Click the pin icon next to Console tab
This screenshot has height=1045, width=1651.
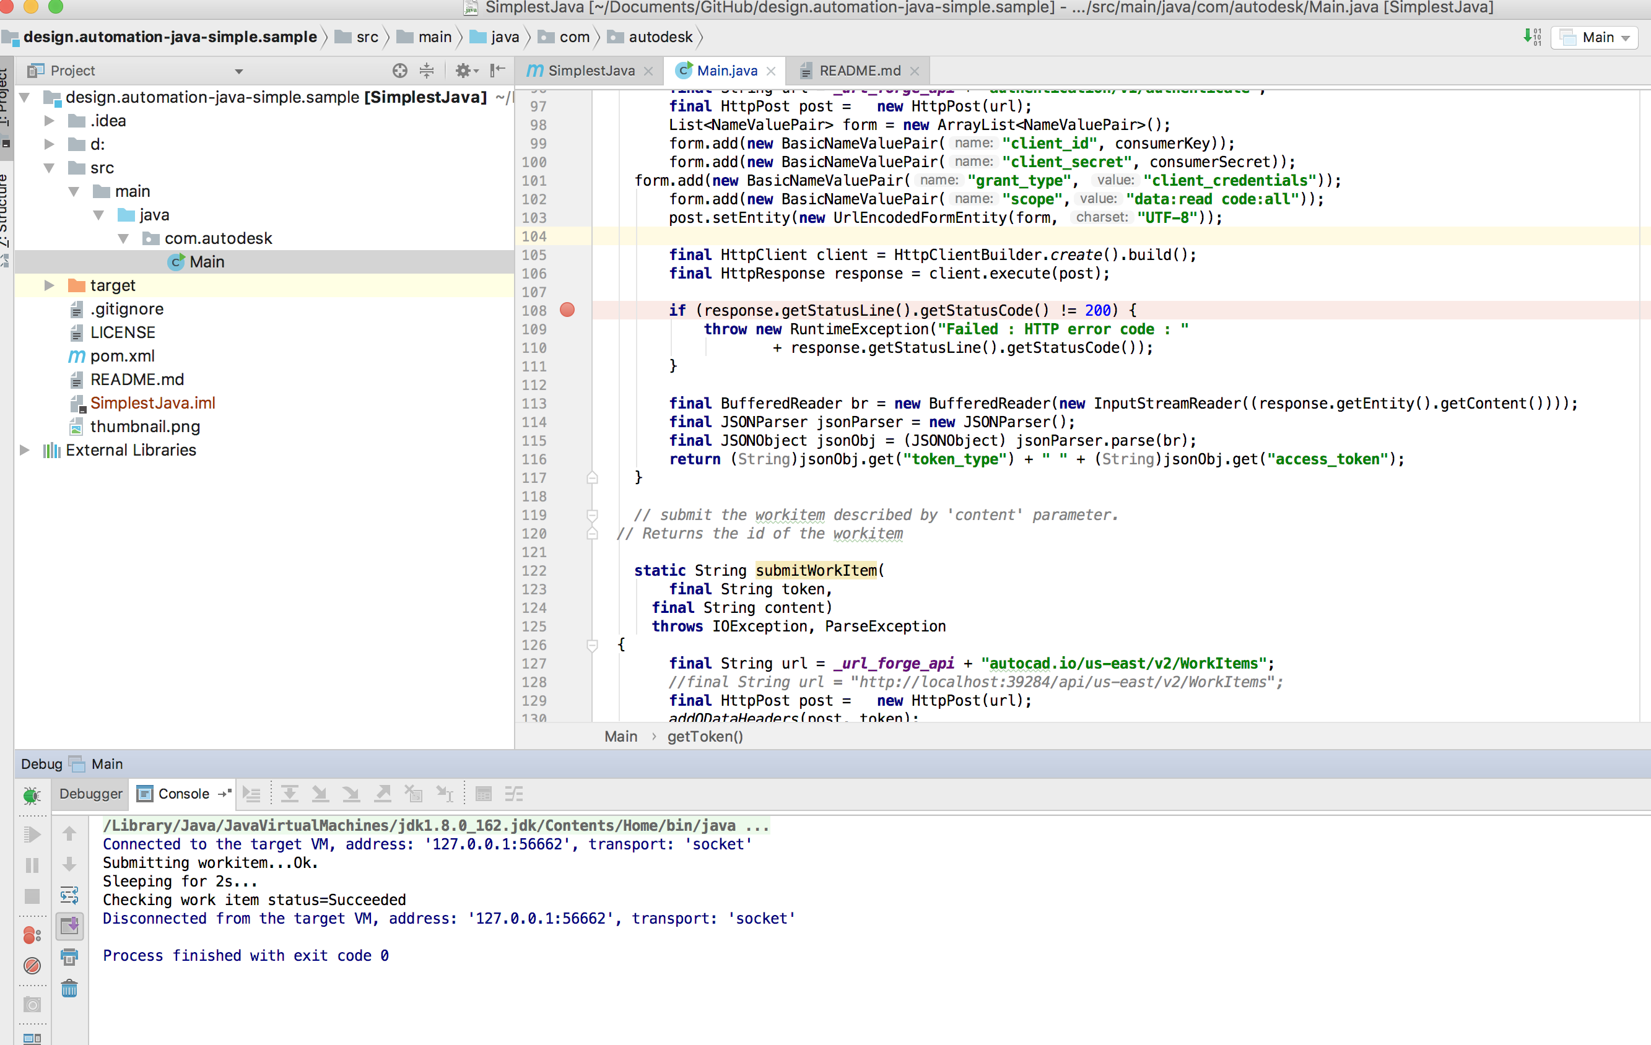pyautogui.click(x=225, y=794)
